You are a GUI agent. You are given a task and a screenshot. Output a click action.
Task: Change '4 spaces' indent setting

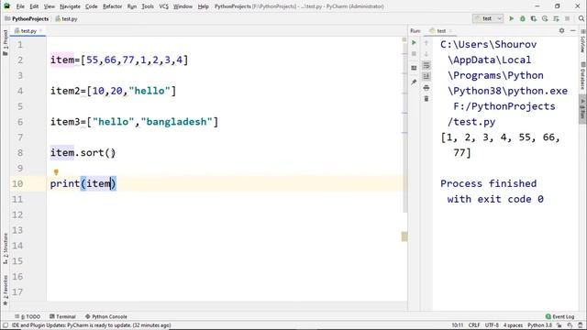tap(513, 325)
